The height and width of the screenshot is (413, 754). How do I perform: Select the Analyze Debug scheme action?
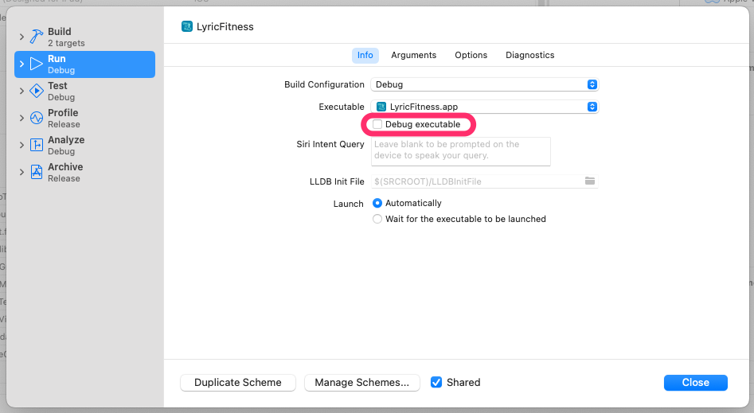84,145
